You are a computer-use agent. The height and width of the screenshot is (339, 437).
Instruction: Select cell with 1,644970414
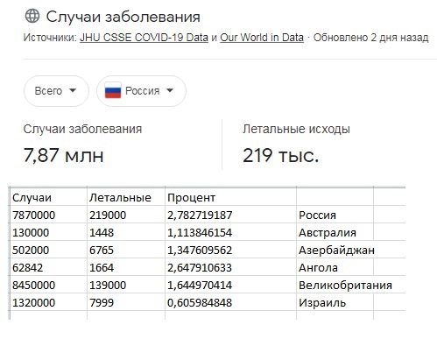coord(230,285)
